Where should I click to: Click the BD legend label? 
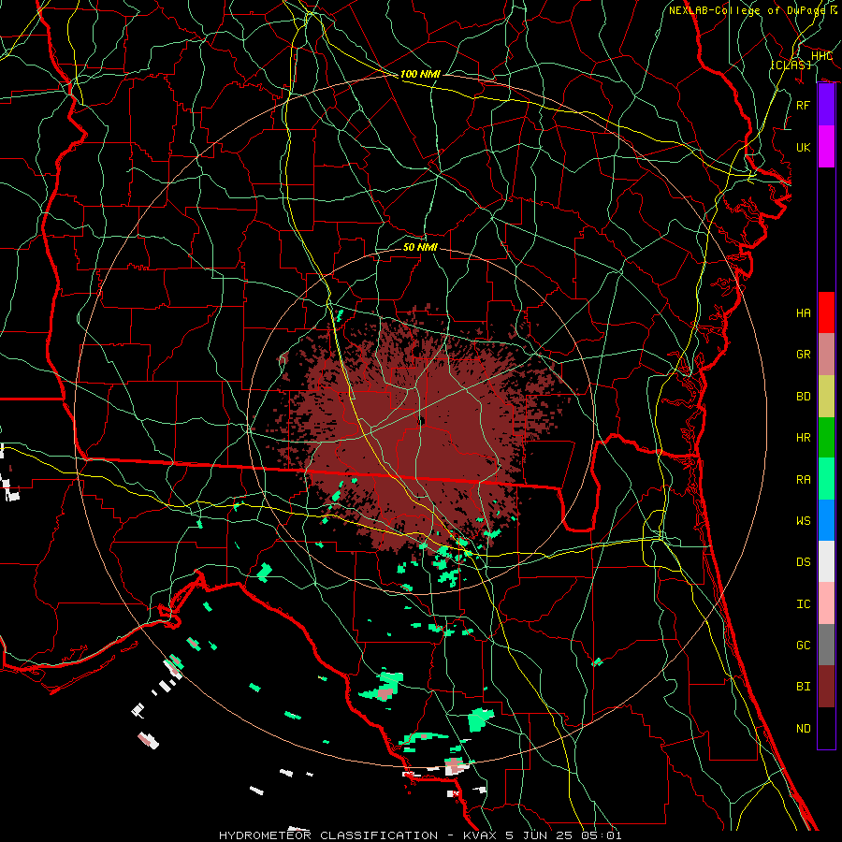(803, 397)
